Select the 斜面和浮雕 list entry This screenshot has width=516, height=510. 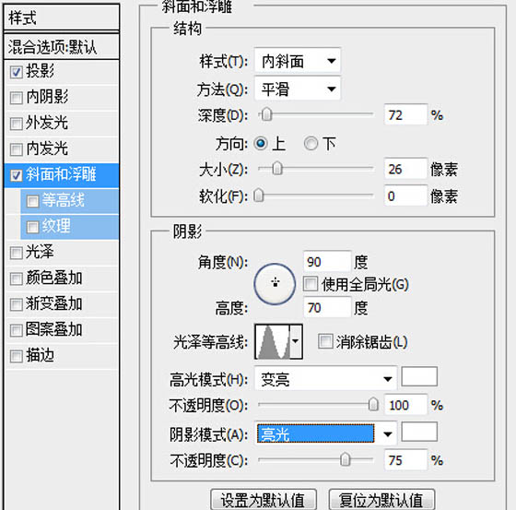coord(62,175)
